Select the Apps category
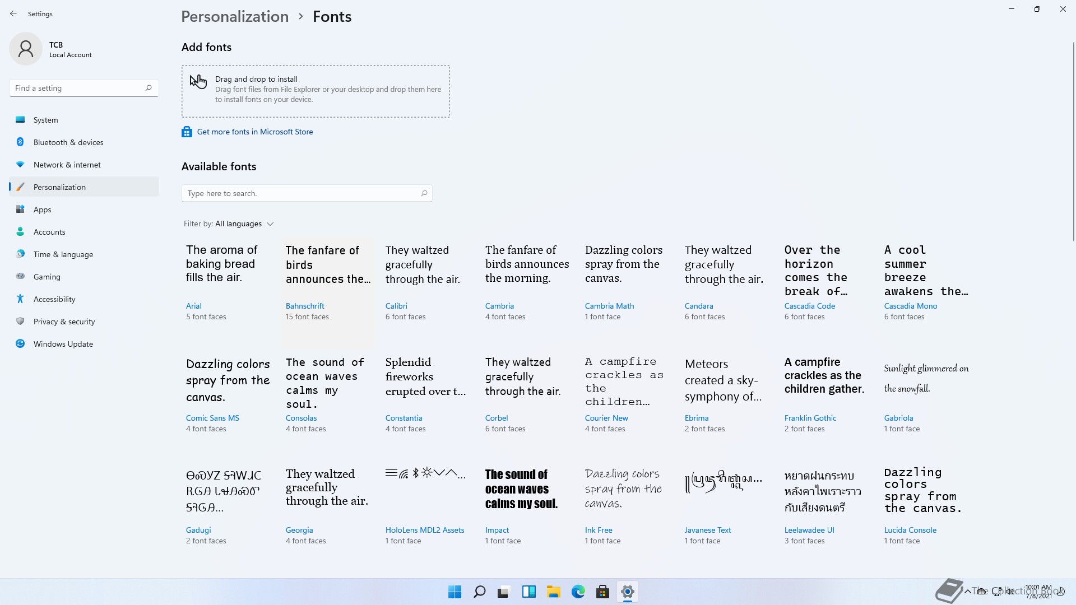Image resolution: width=1076 pixels, height=605 pixels. (x=84, y=210)
